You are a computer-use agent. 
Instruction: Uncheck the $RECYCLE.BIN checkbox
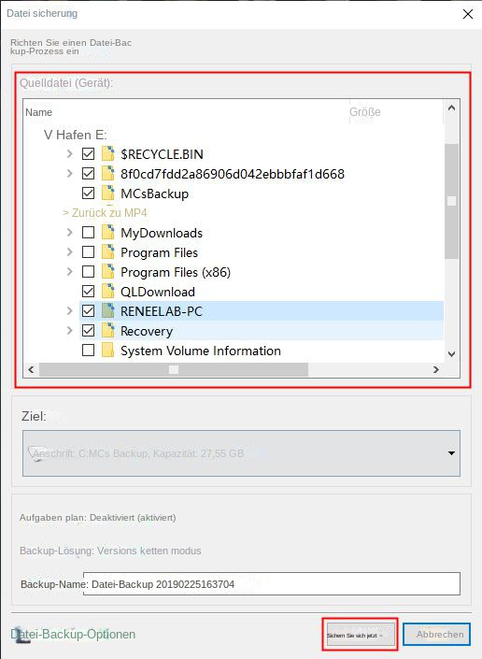pyautogui.click(x=88, y=154)
